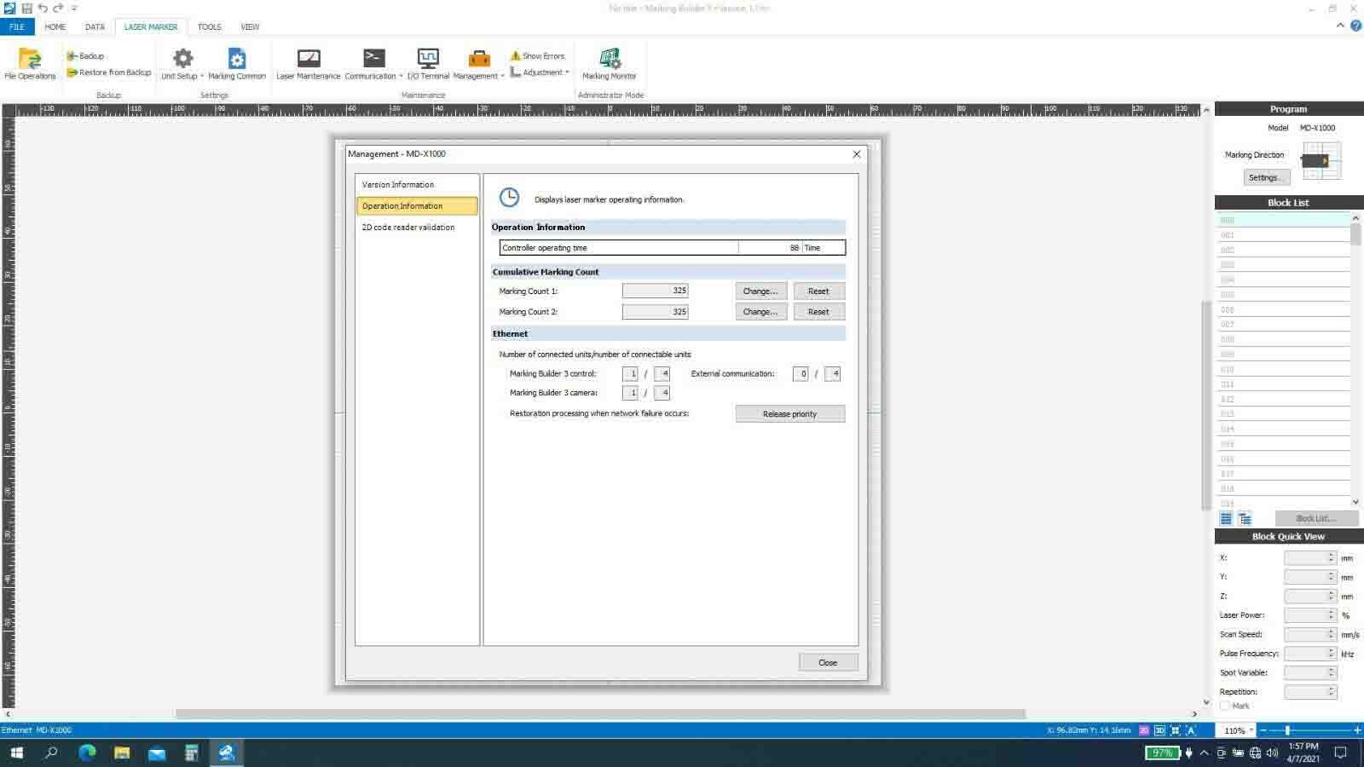Click the zoom slider handle

click(x=1287, y=730)
